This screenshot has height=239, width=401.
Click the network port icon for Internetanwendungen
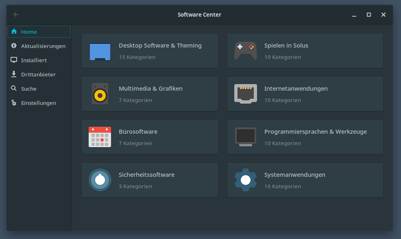pyautogui.click(x=246, y=94)
